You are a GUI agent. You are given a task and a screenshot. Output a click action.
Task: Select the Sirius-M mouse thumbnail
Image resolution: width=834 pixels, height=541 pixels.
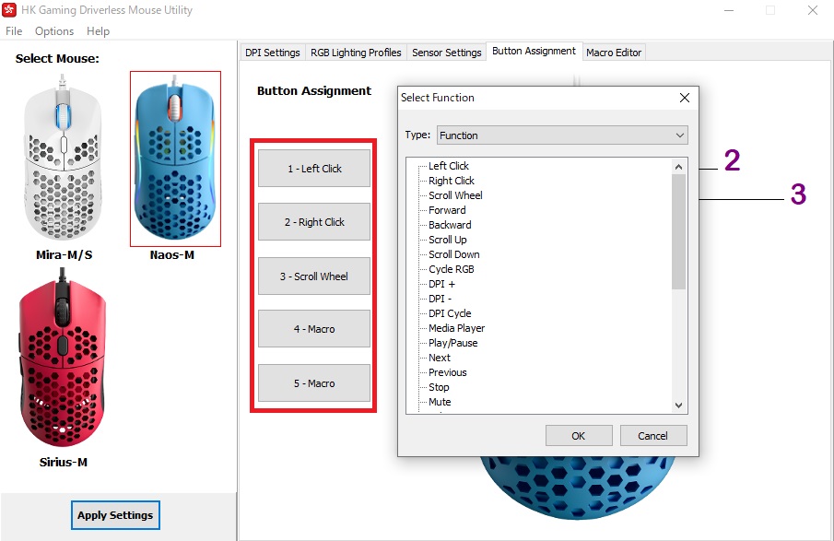pos(63,358)
